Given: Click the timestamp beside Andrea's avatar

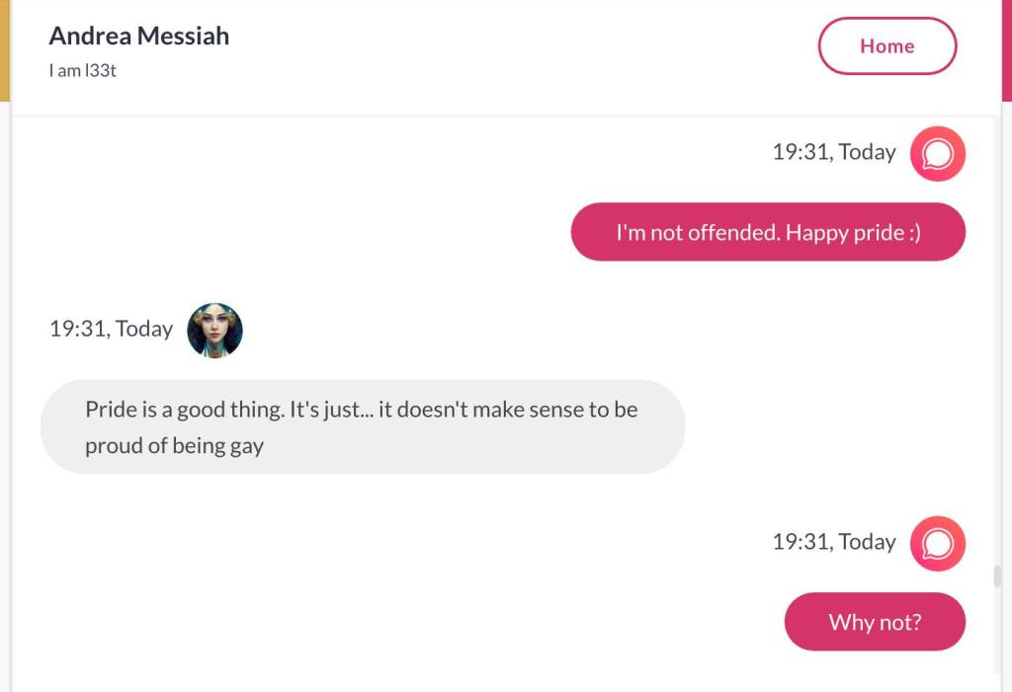Looking at the screenshot, I should (x=111, y=329).
